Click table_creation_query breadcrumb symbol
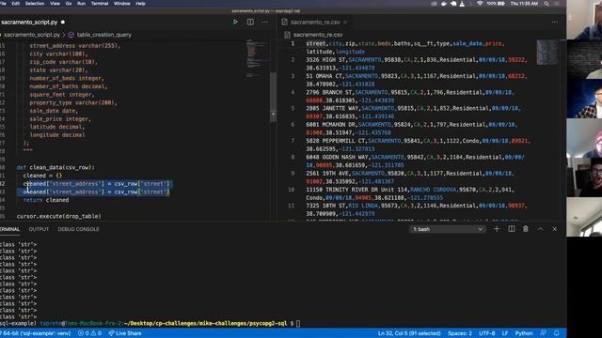 103,35
